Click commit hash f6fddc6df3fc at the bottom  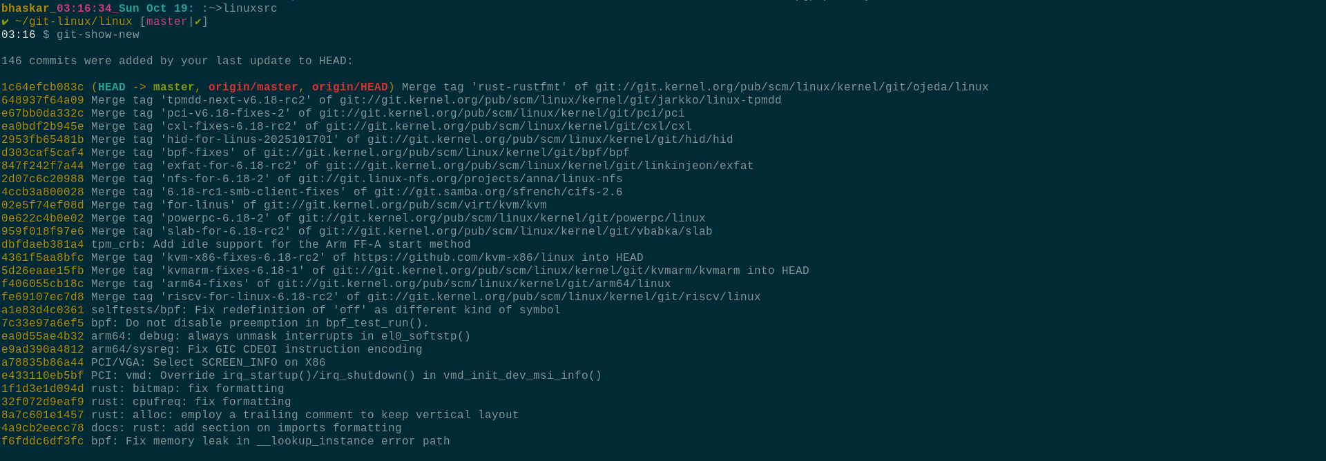coord(42,441)
